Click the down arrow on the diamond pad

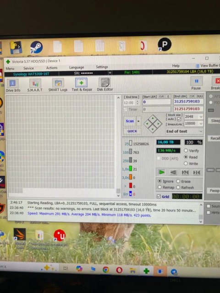pyautogui.click(x=153, y=129)
